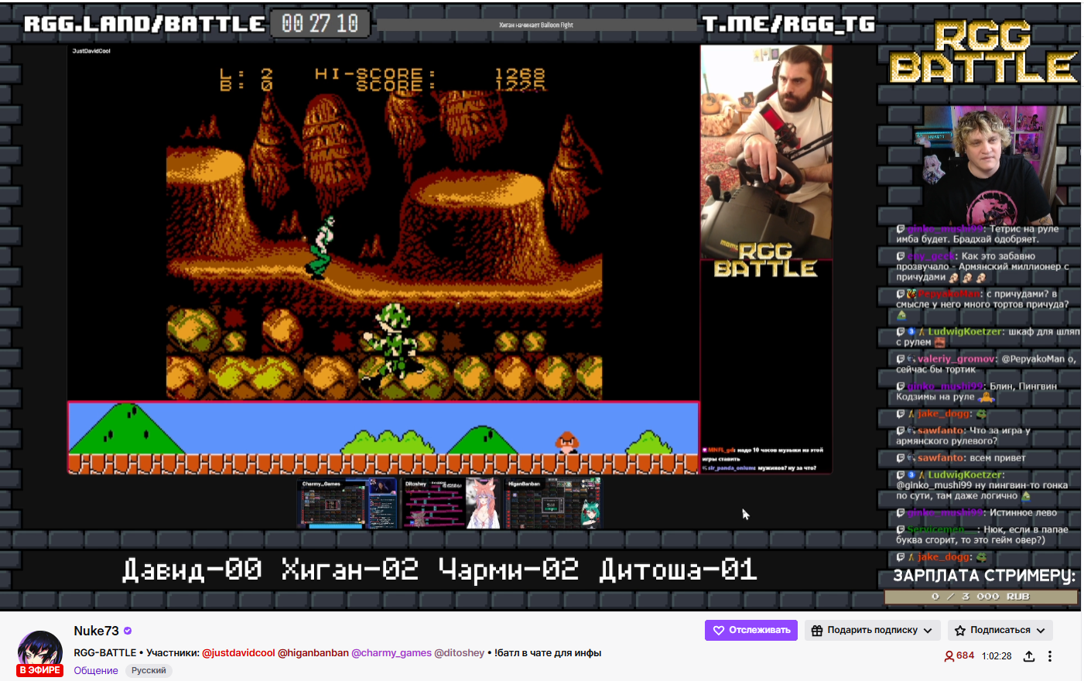Click the RGG.LAND/BATTLE header text
This screenshot has width=1084, height=681.
coord(144,24)
